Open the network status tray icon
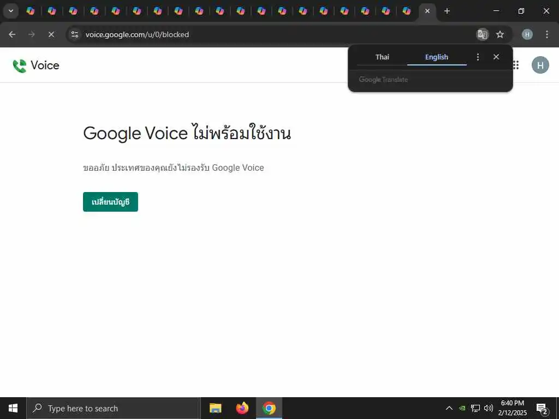The width and height of the screenshot is (559, 419). point(475,408)
